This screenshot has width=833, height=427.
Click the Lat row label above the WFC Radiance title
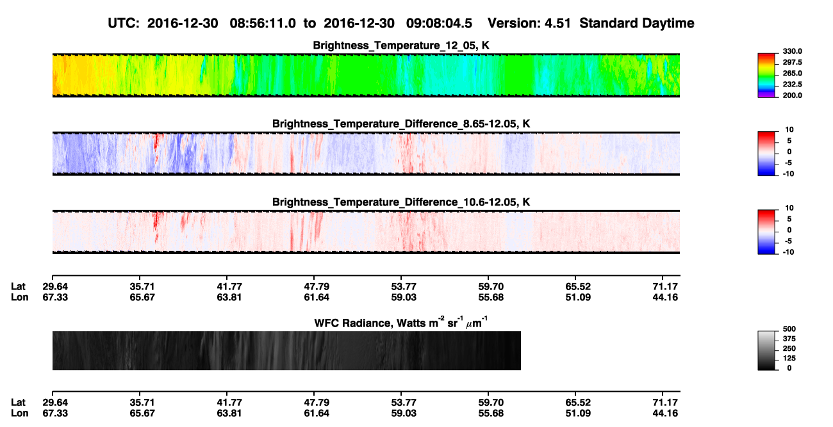pos(19,287)
